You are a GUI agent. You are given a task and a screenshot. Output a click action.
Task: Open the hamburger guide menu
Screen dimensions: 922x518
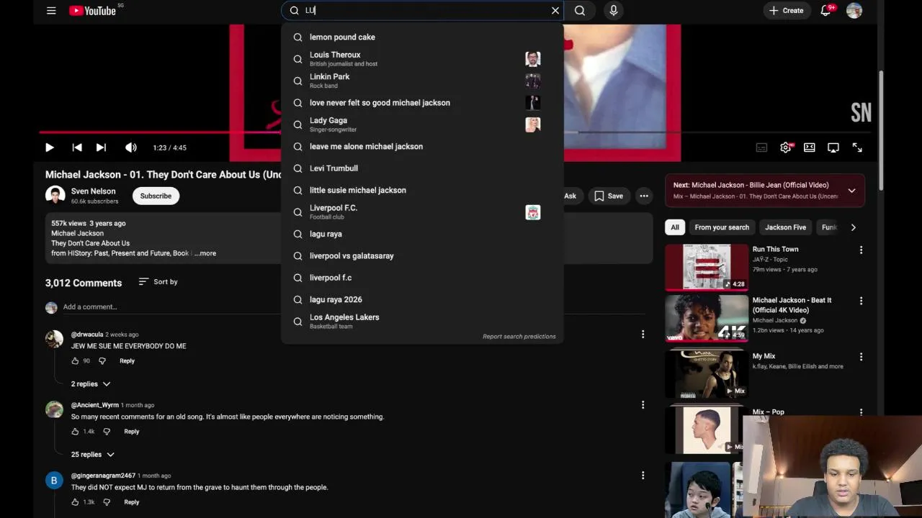(51, 11)
